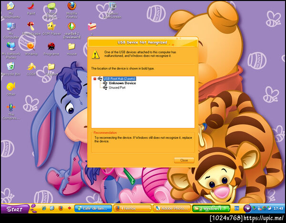The image size is (286, 223).
Task: Open the House folder on desktop
Action: click(x=71, y=49)
